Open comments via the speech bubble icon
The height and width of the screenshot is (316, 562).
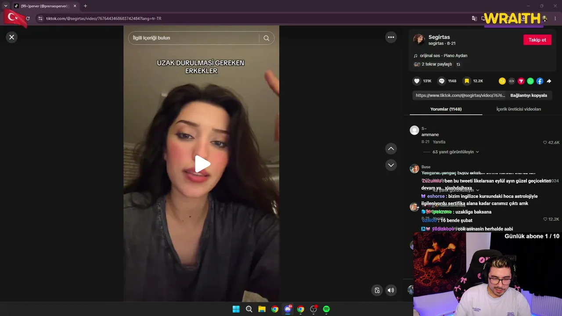coord(442,81)
